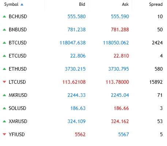This screenshot has width=167, height=146.
Task: Select the ETHUSD symbol row
Action: tap(83, 69)
